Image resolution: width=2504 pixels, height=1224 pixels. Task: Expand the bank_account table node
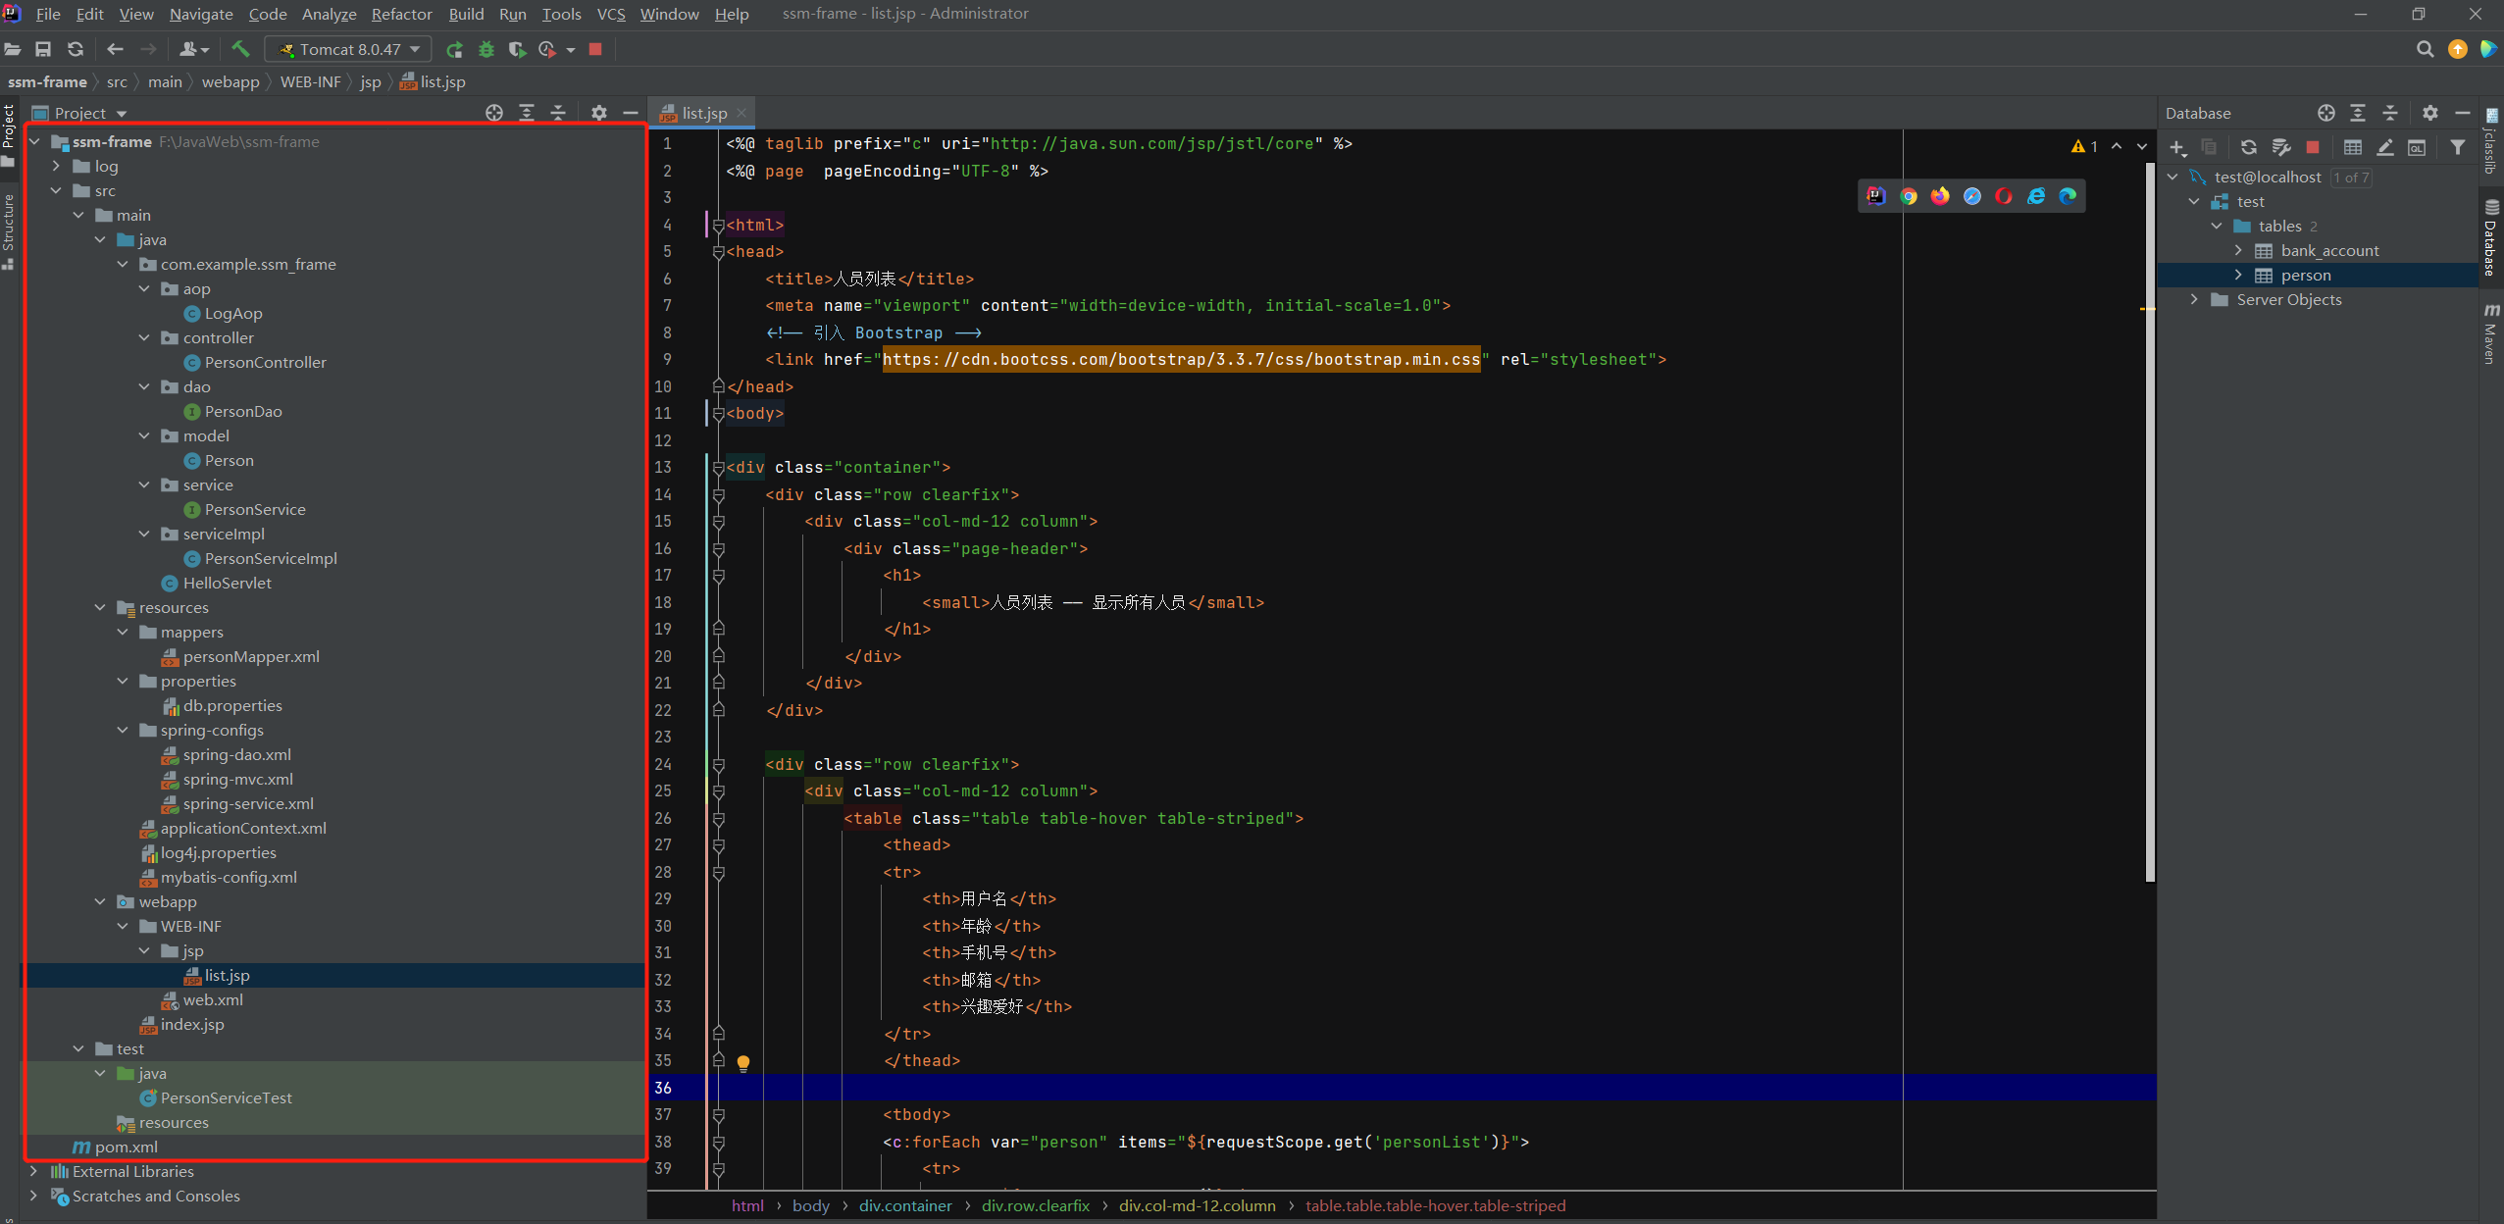click(x=2237, y=250)
